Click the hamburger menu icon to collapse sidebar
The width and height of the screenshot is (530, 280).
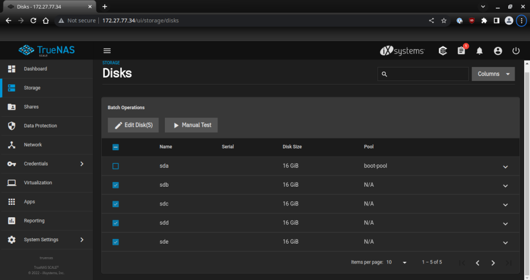[107, 51]
